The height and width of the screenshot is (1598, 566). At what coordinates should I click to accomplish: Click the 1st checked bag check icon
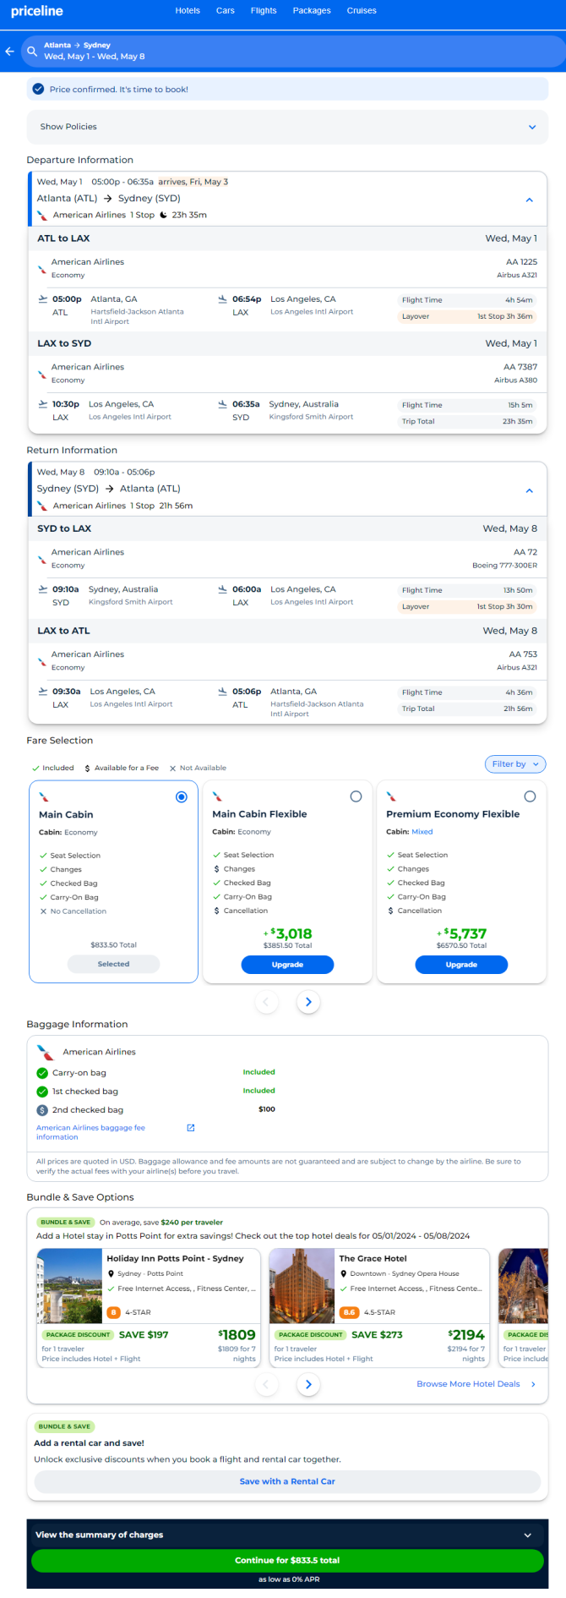tap(42, 1092)
